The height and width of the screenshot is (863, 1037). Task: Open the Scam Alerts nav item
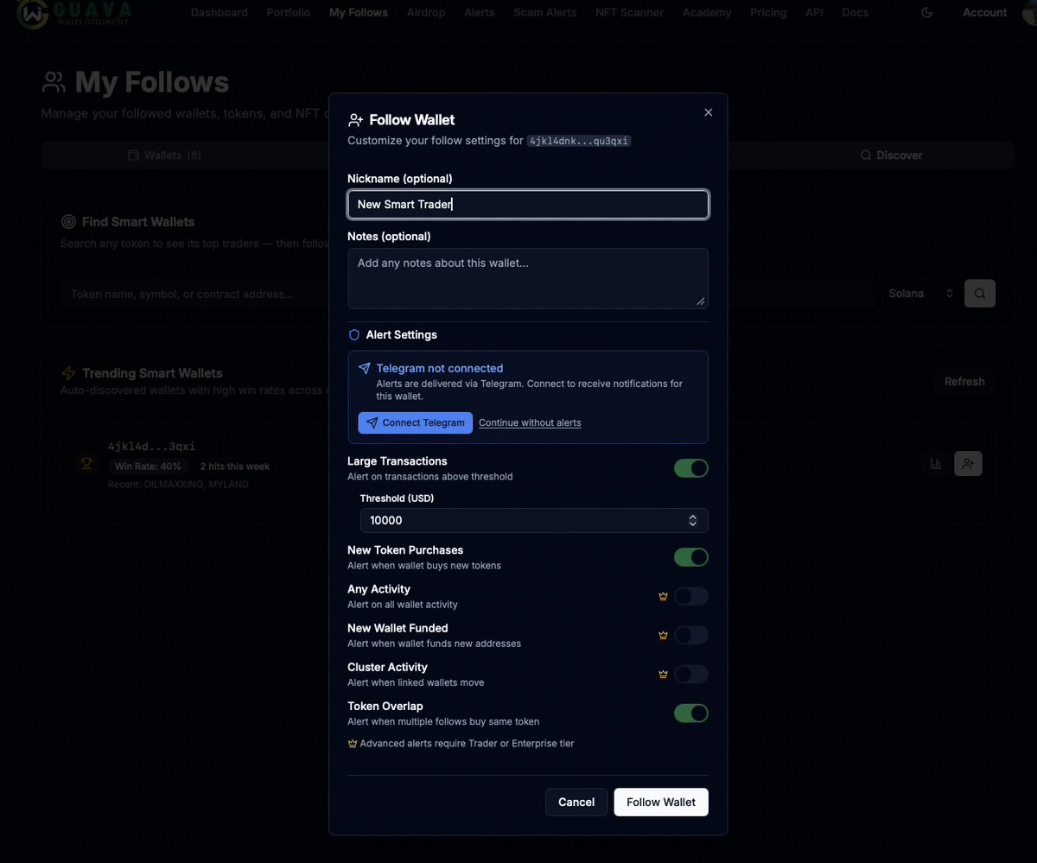(545, 12)
